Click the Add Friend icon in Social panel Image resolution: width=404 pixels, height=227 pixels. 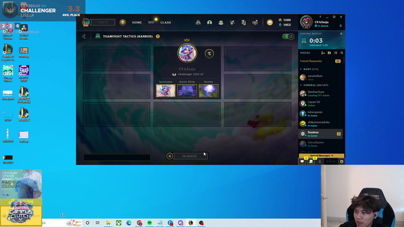point(323,53)
